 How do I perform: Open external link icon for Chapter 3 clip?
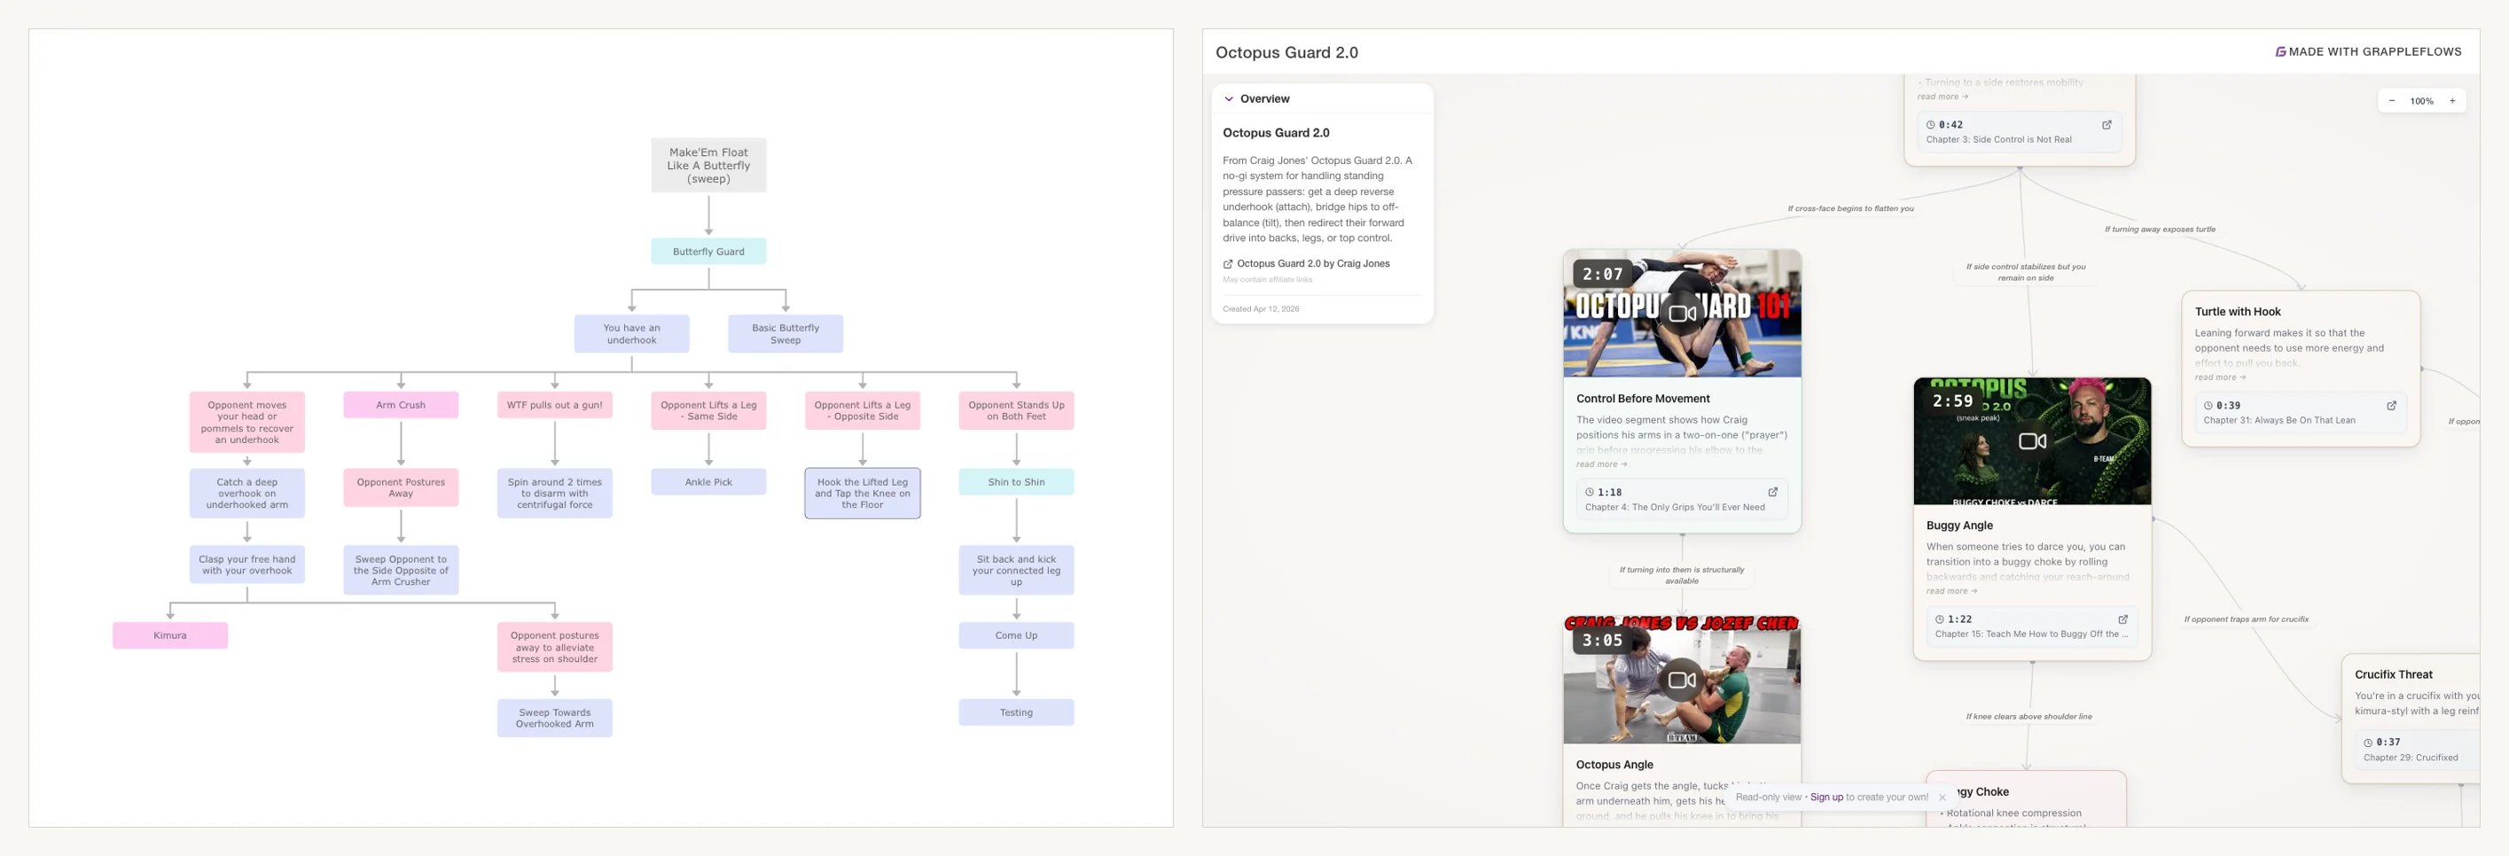click(2106, 125)
